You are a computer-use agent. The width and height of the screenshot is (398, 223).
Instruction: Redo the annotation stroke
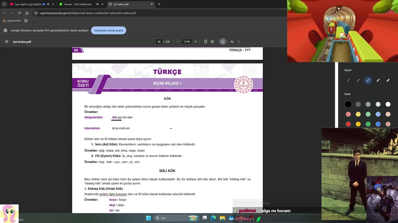point(239,42)
